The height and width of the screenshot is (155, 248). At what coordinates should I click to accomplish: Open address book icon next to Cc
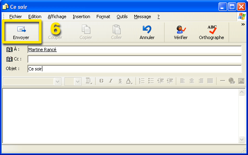(x=9, y=59)
